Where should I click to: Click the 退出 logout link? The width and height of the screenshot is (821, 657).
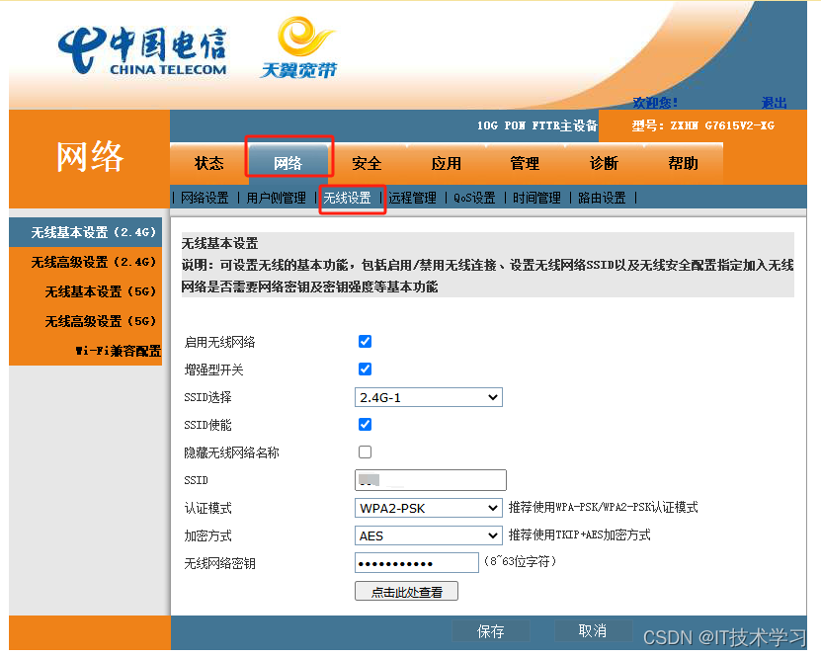tap(775, 103)
